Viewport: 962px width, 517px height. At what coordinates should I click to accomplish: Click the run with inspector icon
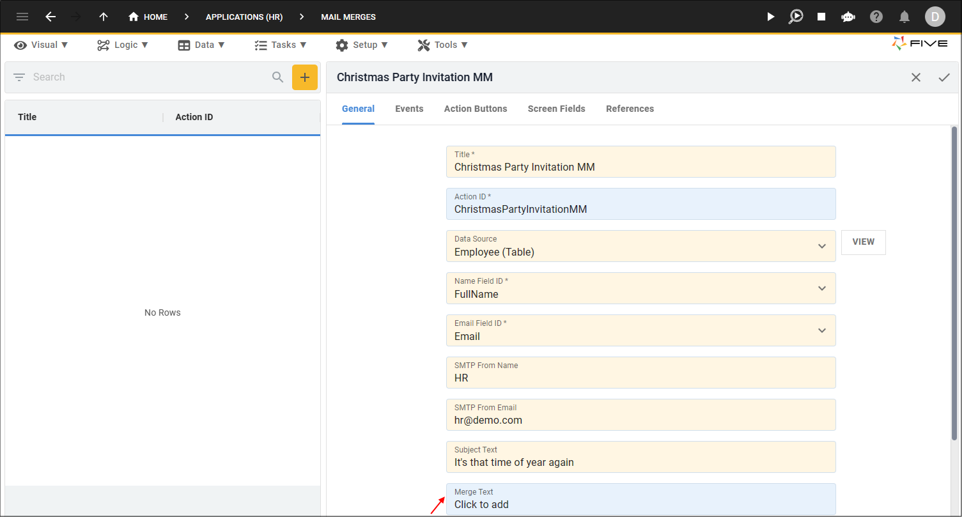(796, 17)
